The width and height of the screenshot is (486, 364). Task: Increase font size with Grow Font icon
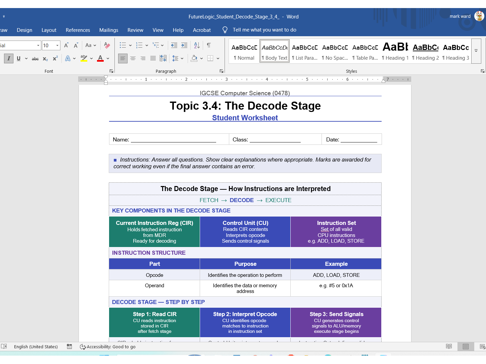(66, 45)
